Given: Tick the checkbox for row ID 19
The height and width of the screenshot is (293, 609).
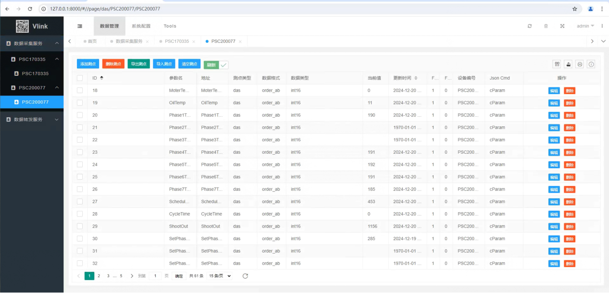Looking at the screenshot, I should pos(80,103).
